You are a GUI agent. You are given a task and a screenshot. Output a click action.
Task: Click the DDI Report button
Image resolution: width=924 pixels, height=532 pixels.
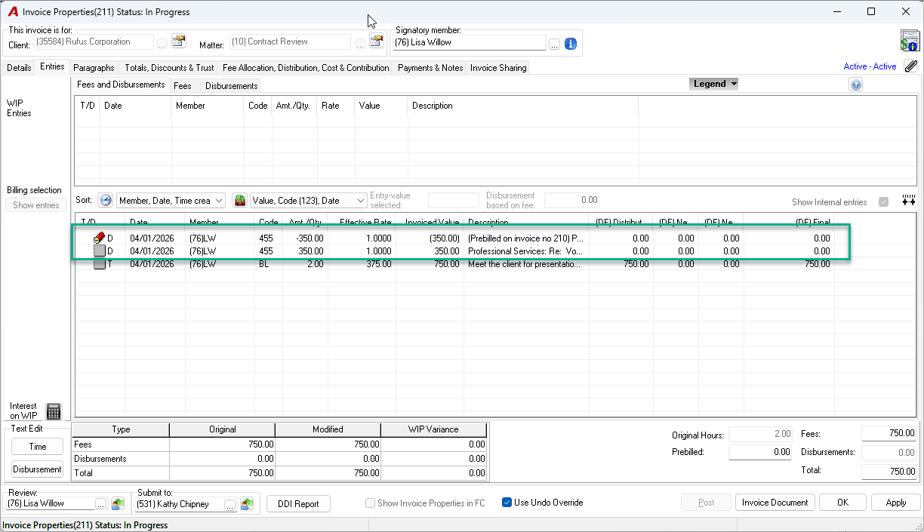pyautogui.click(x=298, y=503)
